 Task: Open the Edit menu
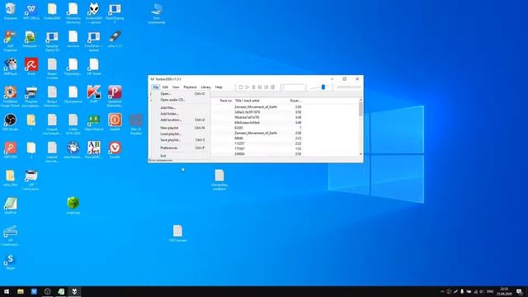point(165,87)
